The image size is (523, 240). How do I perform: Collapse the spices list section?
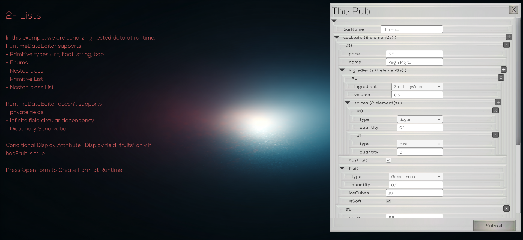(x=348, y=103)
